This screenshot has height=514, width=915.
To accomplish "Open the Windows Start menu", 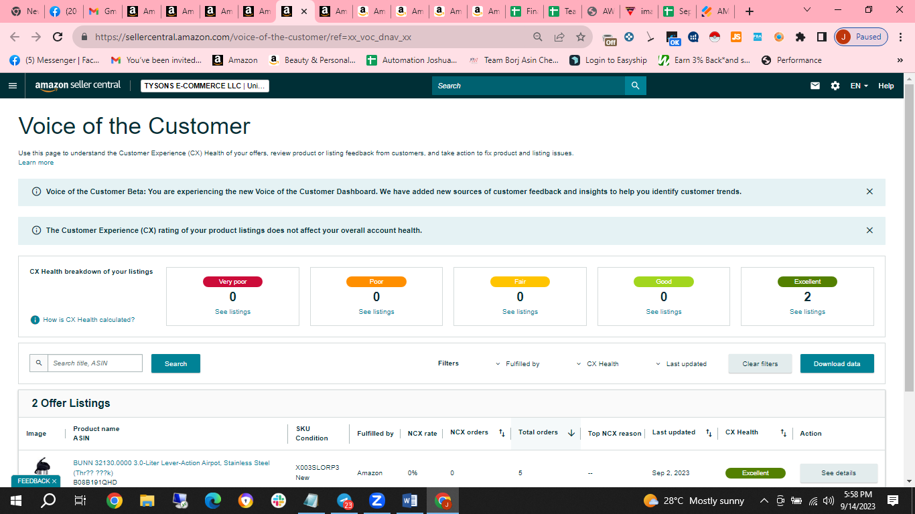I will click(16, 501).
